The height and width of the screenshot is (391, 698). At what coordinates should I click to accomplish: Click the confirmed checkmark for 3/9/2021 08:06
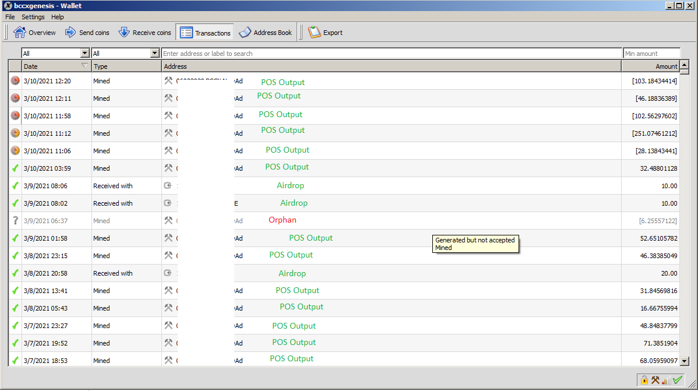[15, 185]
